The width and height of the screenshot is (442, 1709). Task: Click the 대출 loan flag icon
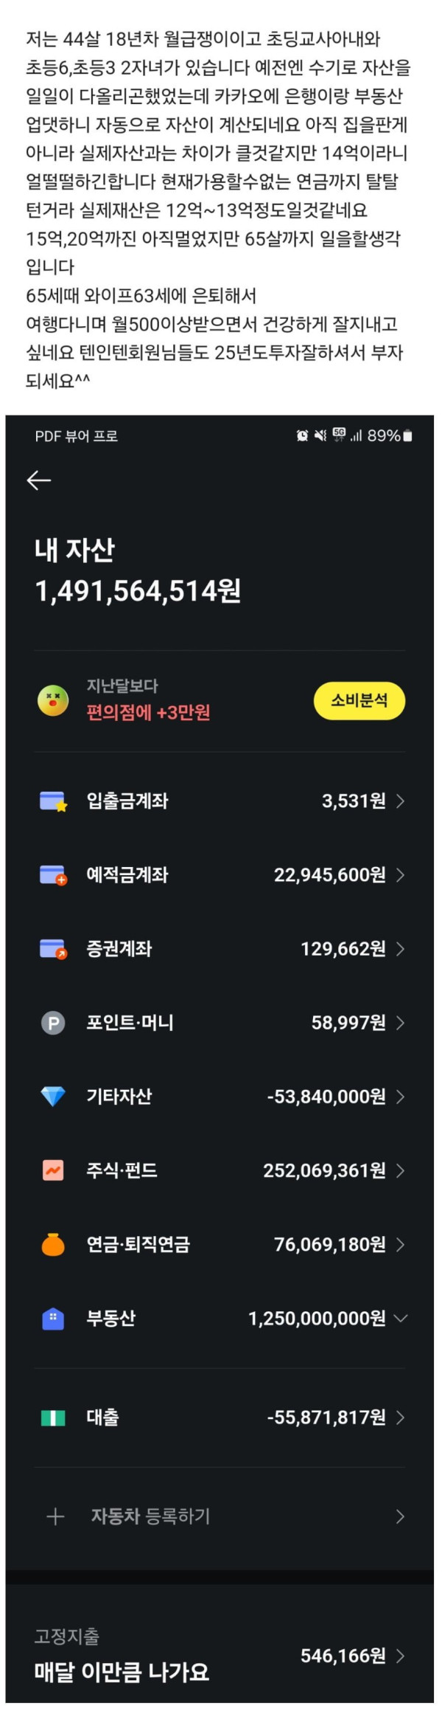coord(53,1418)
